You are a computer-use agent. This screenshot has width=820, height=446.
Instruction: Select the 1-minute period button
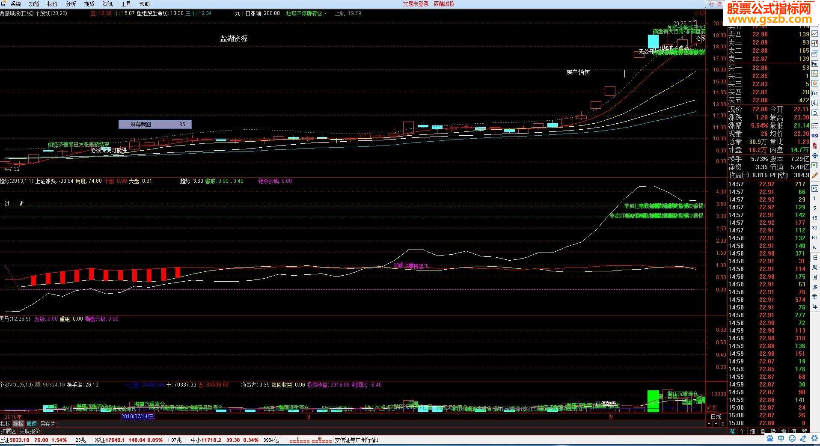[815, 199]
